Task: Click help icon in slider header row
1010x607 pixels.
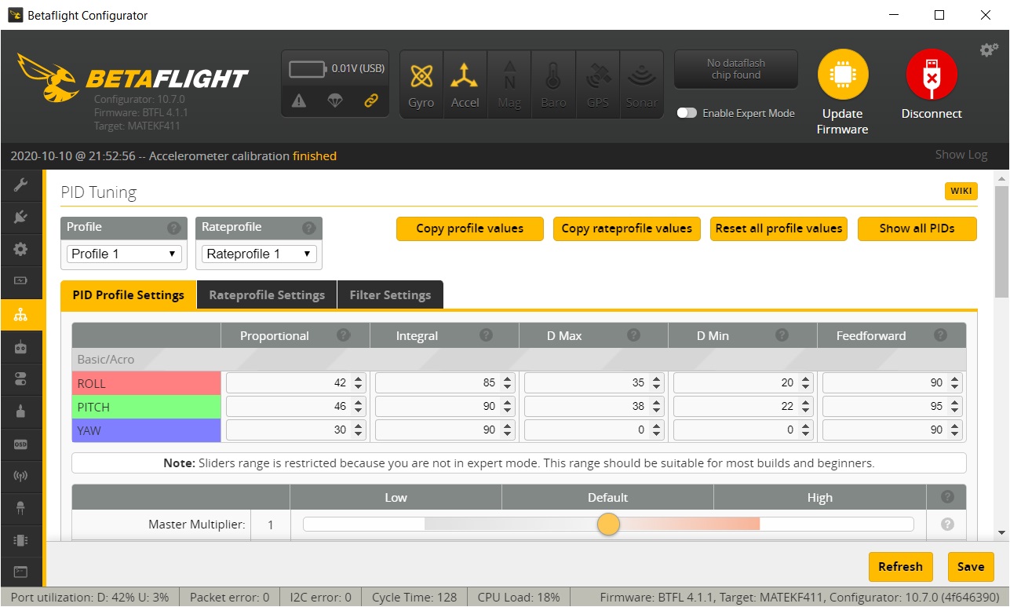Action: pyautogui.click(x=947, y=497)
